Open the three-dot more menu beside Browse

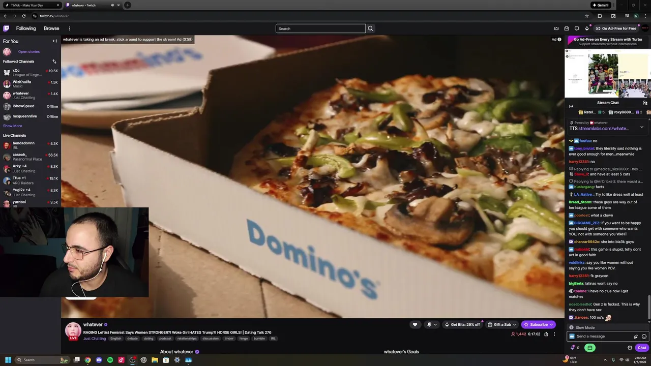coord(69,28)
